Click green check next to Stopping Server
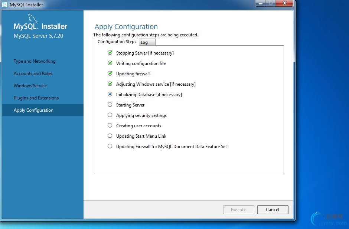 click(110, 53)
